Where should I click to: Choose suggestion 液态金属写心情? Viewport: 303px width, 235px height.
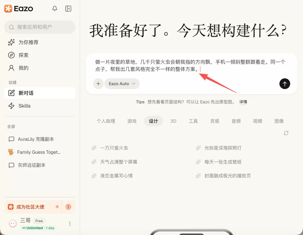[116, 176]
